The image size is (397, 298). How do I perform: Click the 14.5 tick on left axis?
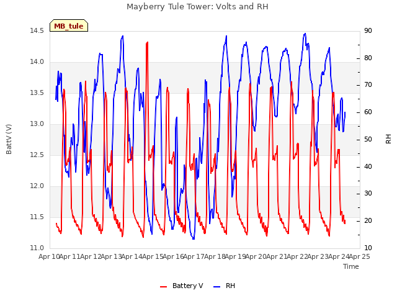(37, 30)
